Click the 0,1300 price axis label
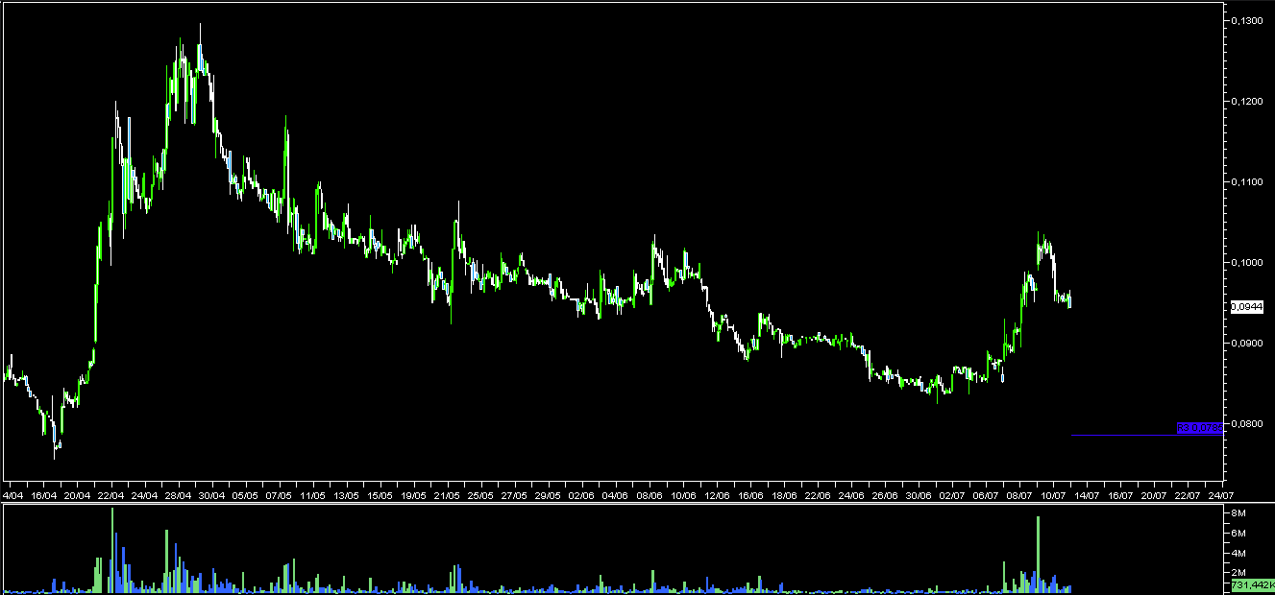The height and width of the screenshot is (595, 1275). point(1247,20)
